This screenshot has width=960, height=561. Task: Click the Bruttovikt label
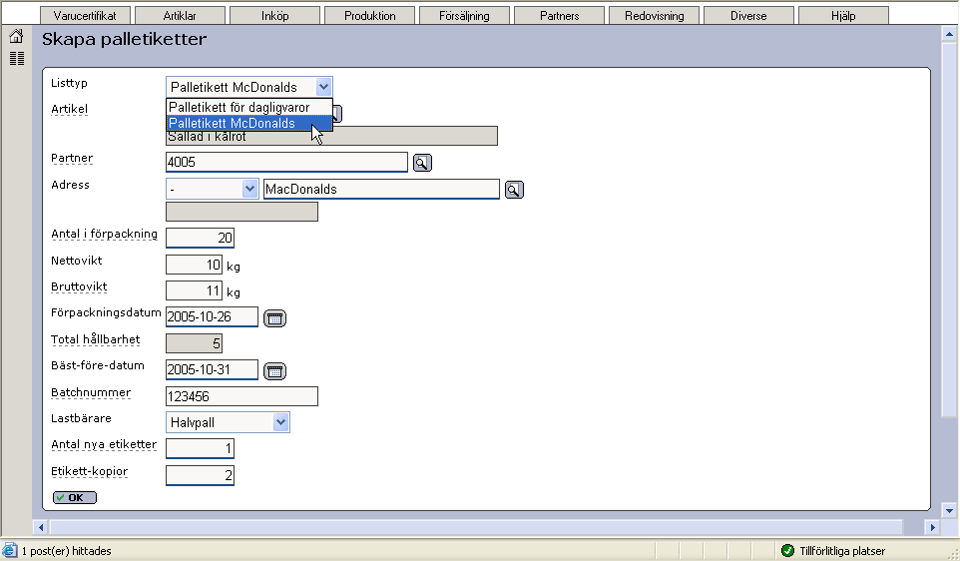coord(79,286)
